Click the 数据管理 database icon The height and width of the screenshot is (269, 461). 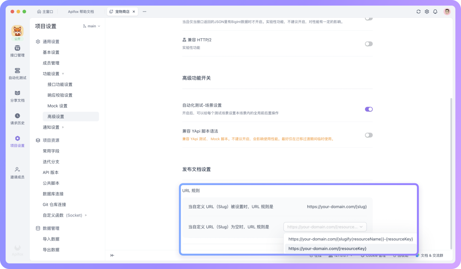(x=38, y=228)
